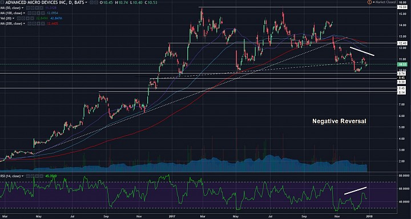Expand the MA (50, close) dropdown arrow
This screenshot has height=219, width=411.
(x=22, y=8)
